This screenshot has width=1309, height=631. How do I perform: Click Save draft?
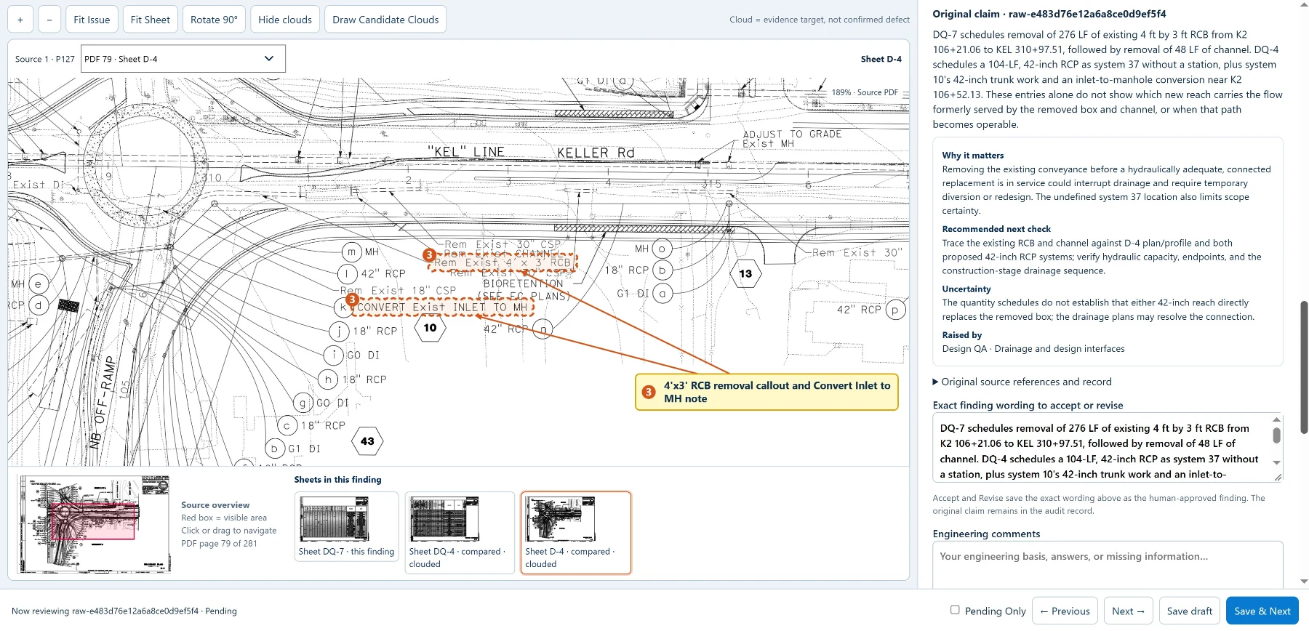[1190, 611]
